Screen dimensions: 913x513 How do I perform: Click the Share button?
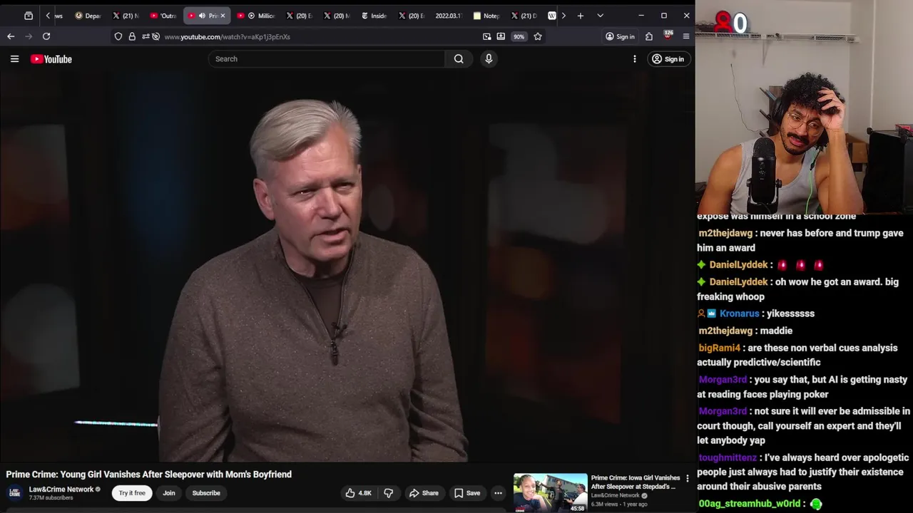coord(424,493)
